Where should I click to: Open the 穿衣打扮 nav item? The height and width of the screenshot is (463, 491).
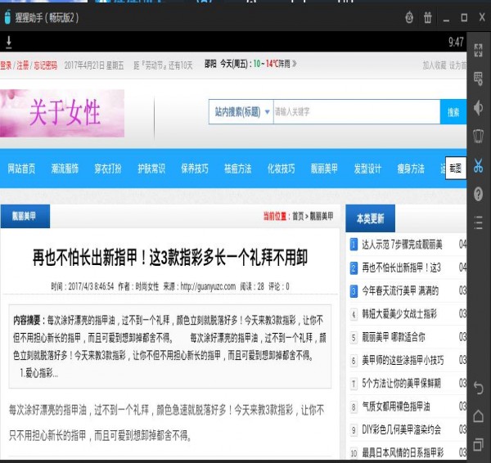[x=108, y=169]
